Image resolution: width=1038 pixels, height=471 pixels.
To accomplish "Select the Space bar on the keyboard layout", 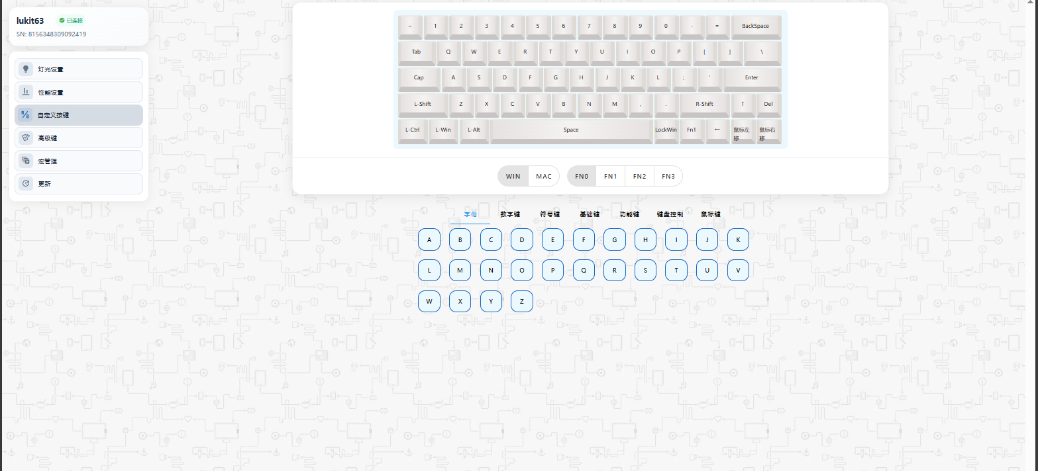I will pyautogui.click(x=571, y=130).
